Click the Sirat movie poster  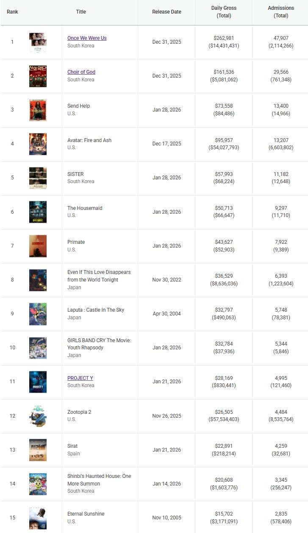38,450
